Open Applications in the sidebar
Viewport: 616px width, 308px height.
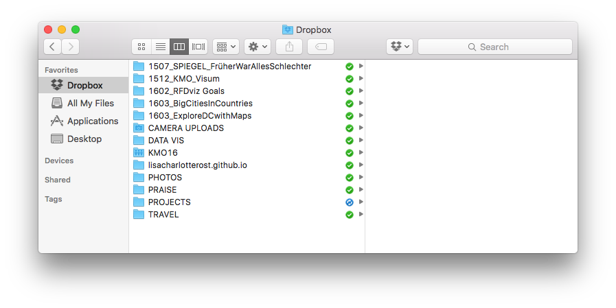[x=84, y=121]
